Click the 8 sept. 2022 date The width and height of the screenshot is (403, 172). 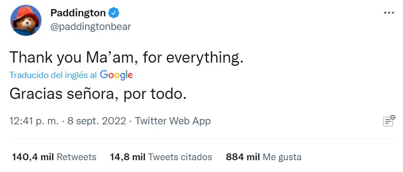coord(96,121)
